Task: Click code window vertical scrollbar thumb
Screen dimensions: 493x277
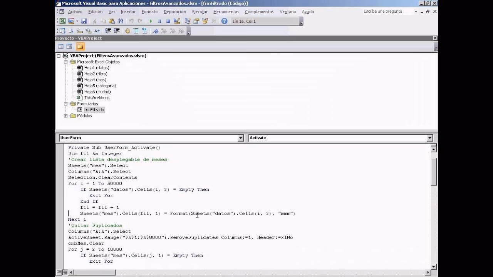Action: tap(434, 171)
